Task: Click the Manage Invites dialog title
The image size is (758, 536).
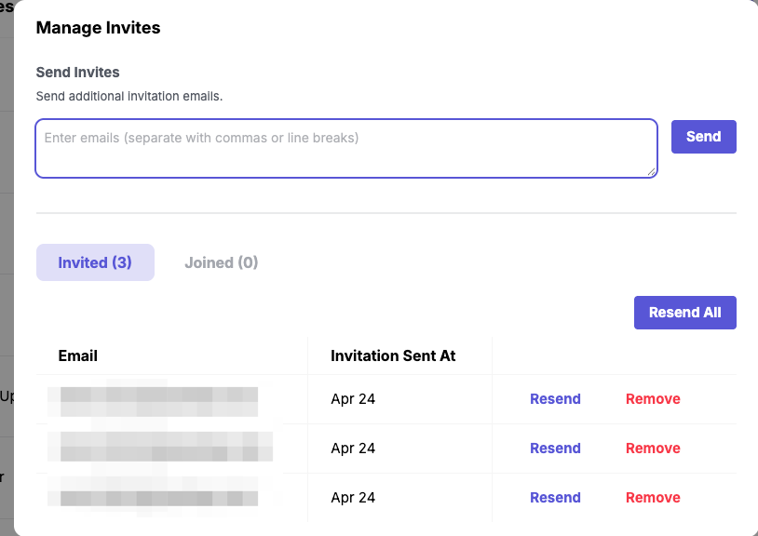Action: (x=98, y=28)
